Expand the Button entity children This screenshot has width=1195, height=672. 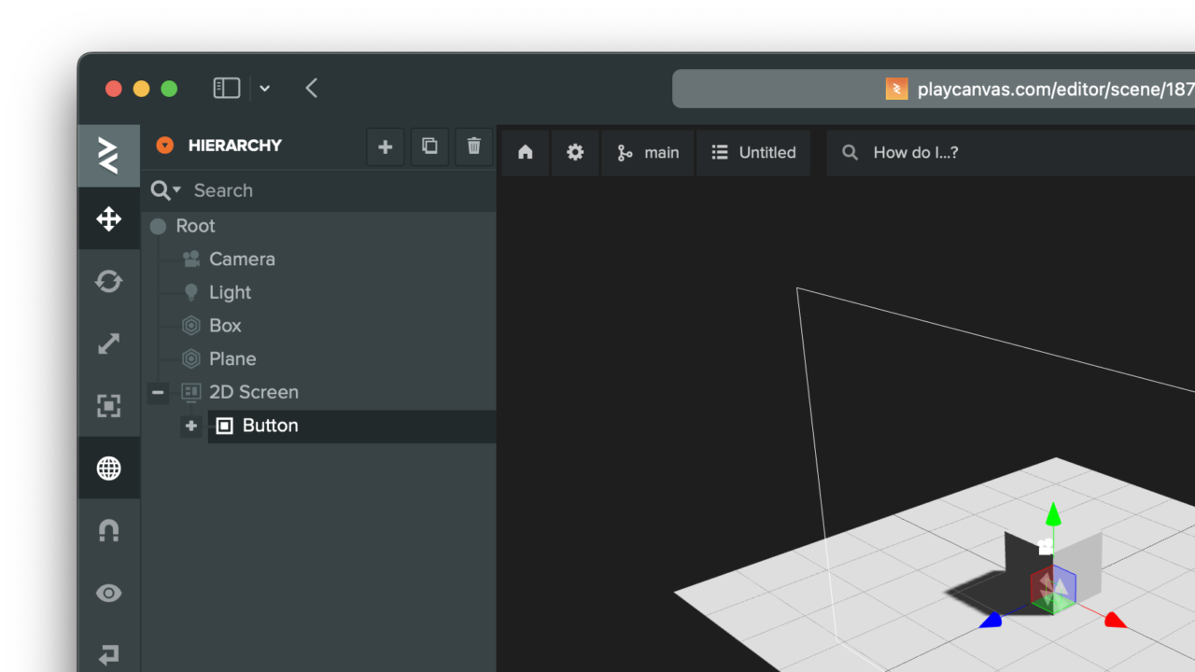pos(191,426)
